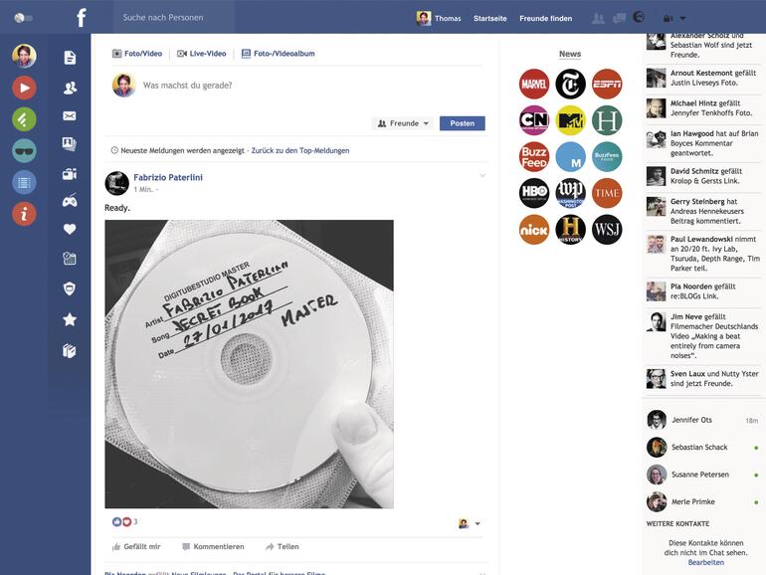Open the WSJ news icon
Screen dimensions: 766x575
coord(607,230)
